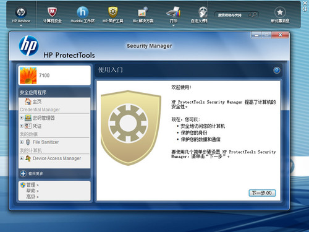Select the 7100 user name
This screenshot has width=309, height=232.
click(44, 75)
